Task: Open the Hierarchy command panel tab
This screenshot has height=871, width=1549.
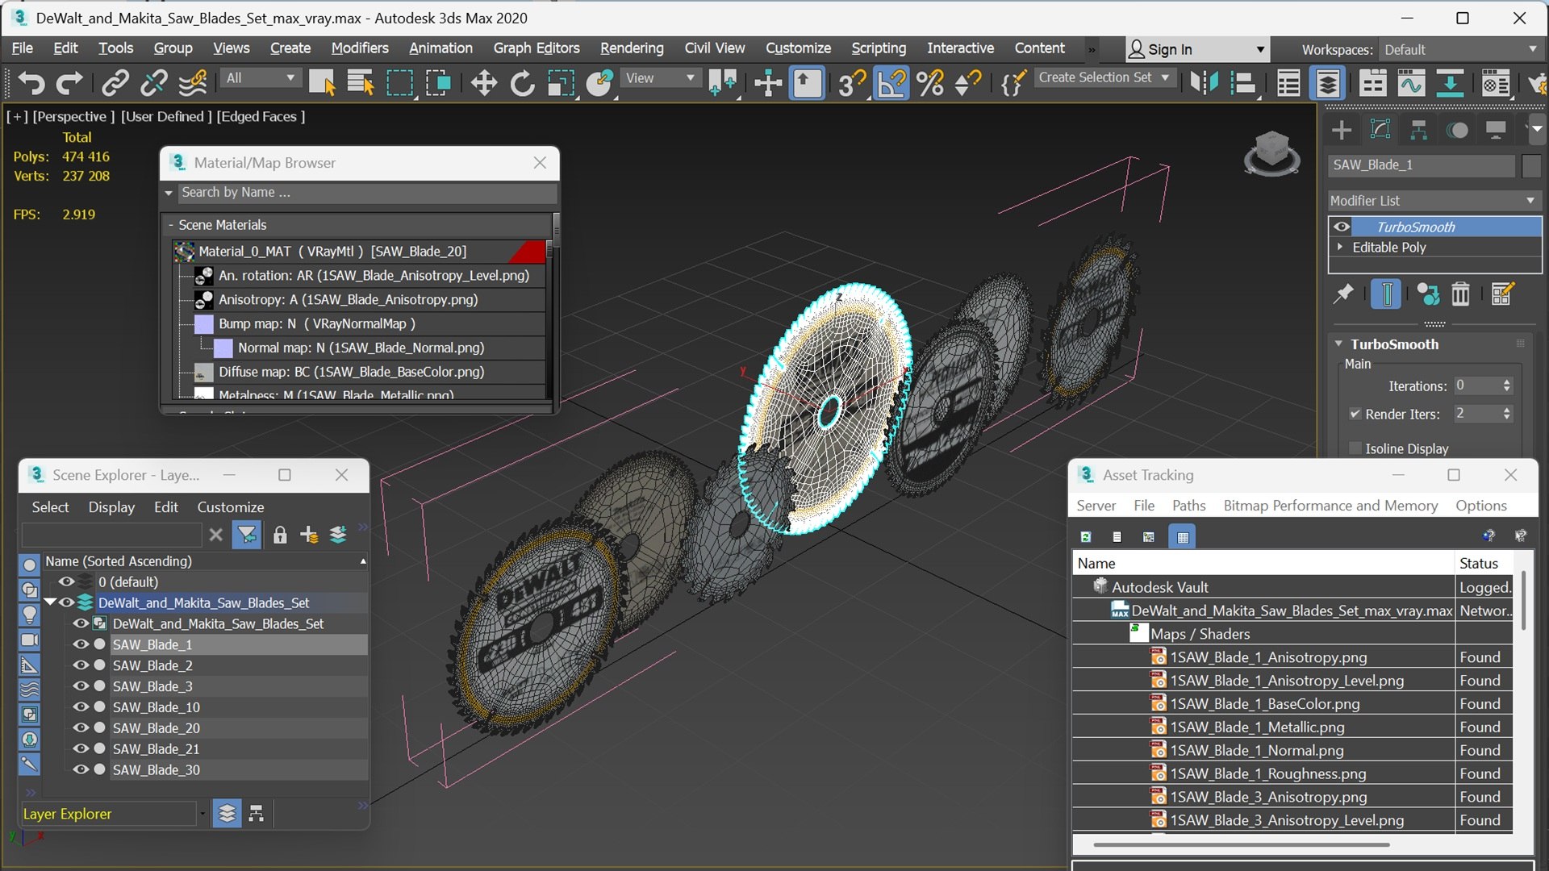Action: point(1418,130)
